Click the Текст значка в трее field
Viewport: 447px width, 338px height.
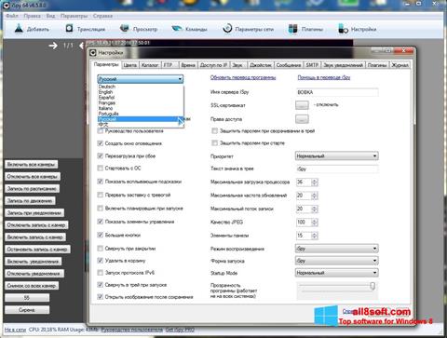337,169
